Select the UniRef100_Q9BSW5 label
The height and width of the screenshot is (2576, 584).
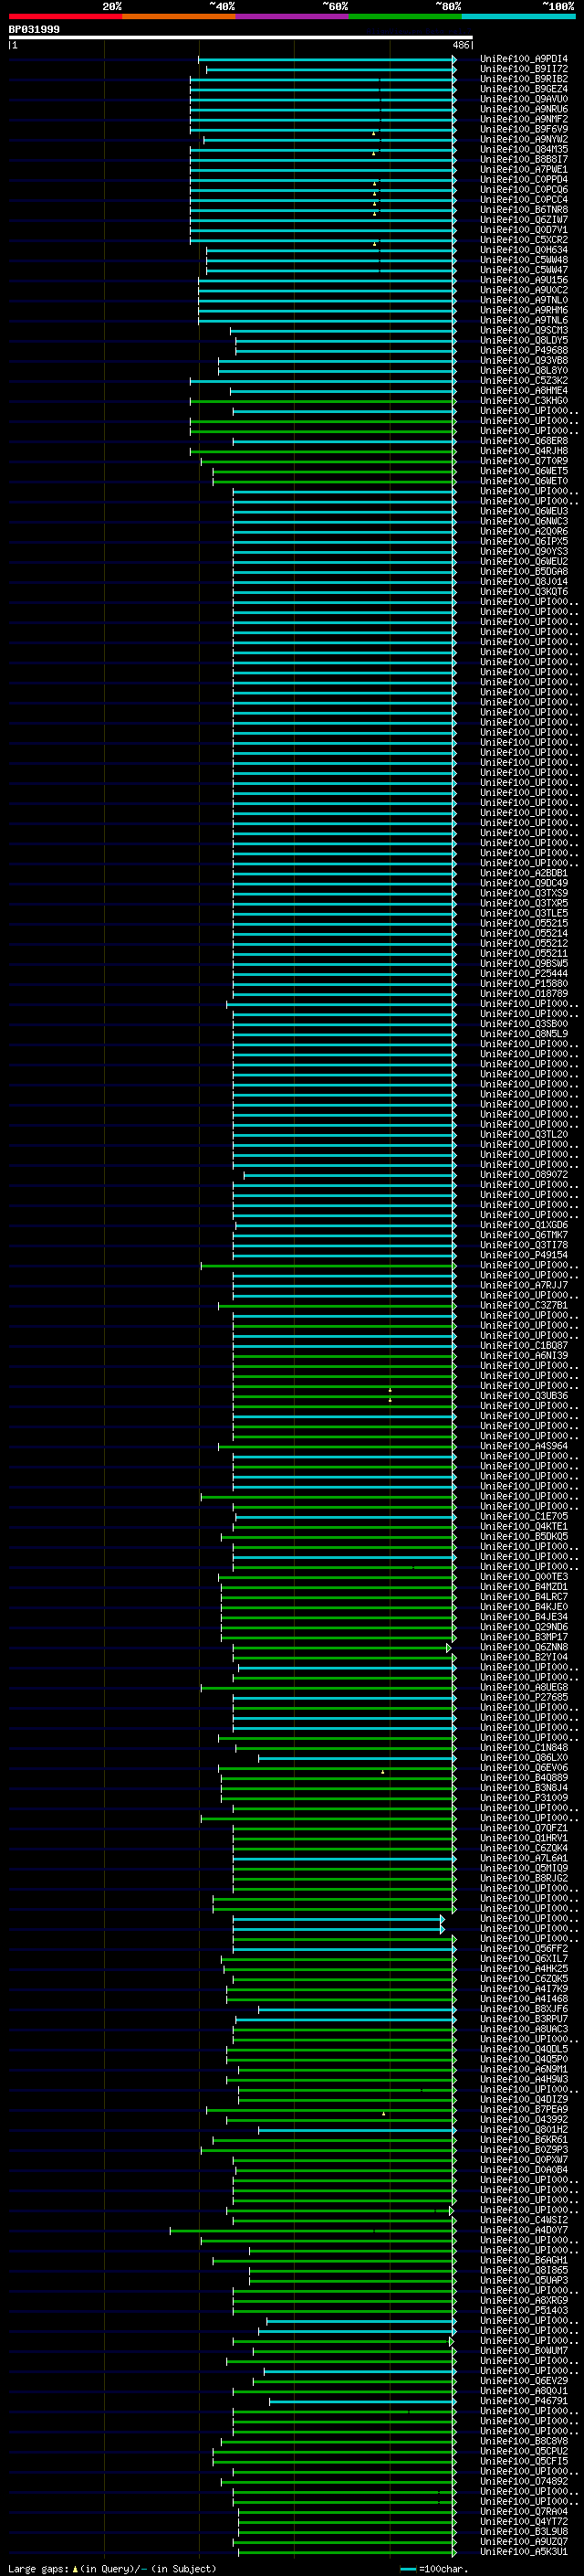pyautogui.click(x=524, y=963)
